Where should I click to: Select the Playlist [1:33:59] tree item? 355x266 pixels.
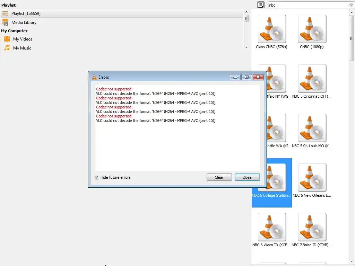pyautogui.click(x=122, y=14)
